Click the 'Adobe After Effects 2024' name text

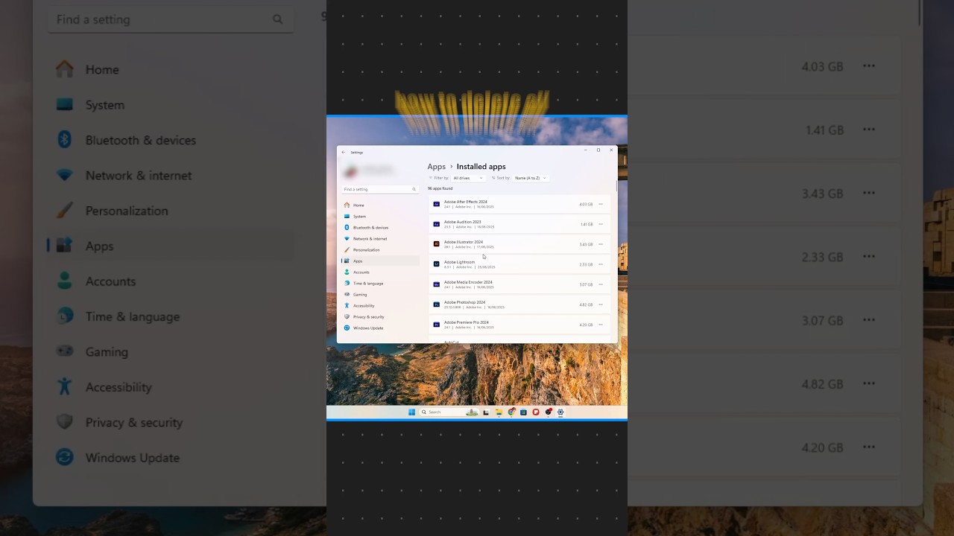466,202
